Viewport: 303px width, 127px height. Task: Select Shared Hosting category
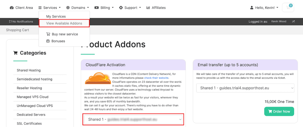pyautogui.click(x=29, y=70)
